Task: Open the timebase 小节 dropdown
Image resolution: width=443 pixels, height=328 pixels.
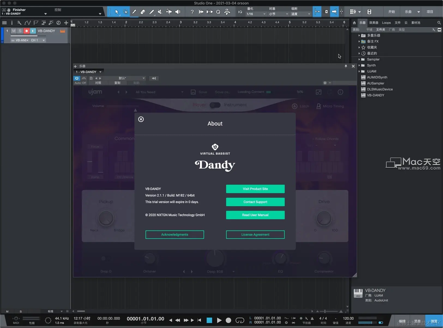Action: pyautogui.click(x=278, y=14)
